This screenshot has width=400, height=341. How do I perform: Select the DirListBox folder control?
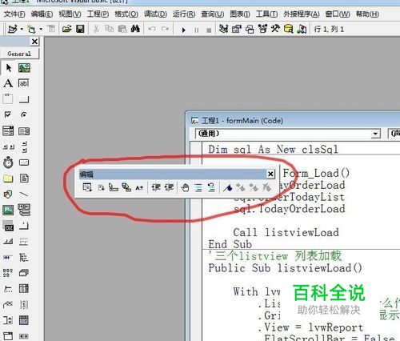[8, 179]
